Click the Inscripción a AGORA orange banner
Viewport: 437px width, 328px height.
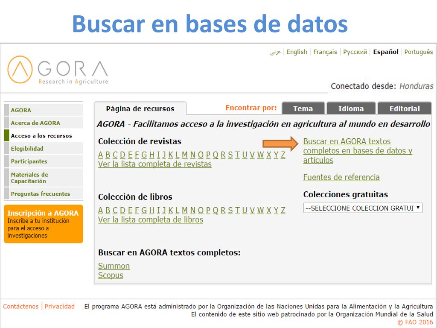click(x=44, y=224)
